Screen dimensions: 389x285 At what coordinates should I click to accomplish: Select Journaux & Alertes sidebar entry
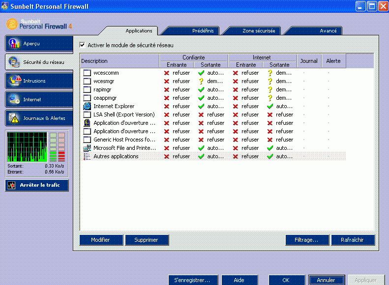coord(39,118)
